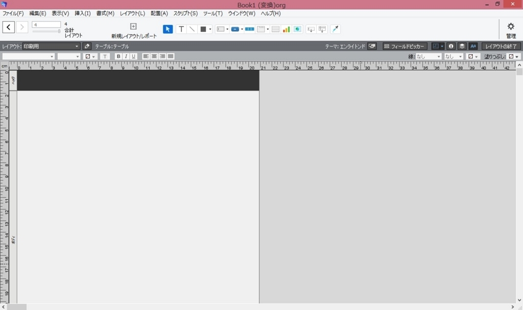Image resolution: width=523 pixels, height=310 pixels.
Task: Open the Tab Control tool dropdown
Action: click(268, 29)
